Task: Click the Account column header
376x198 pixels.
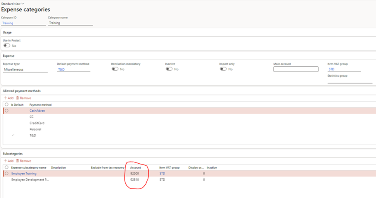Action: pos(136,168)
